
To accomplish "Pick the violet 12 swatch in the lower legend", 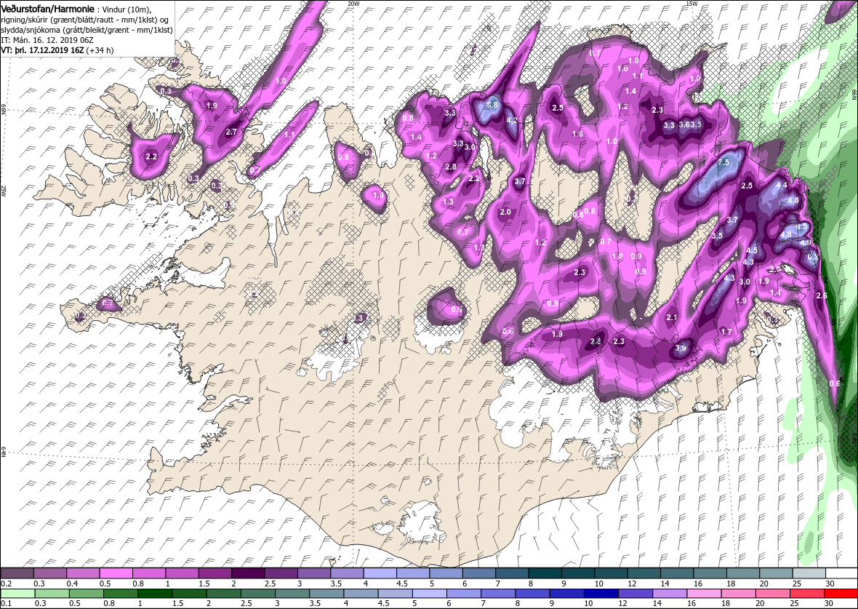I will [x=636, y=594].
